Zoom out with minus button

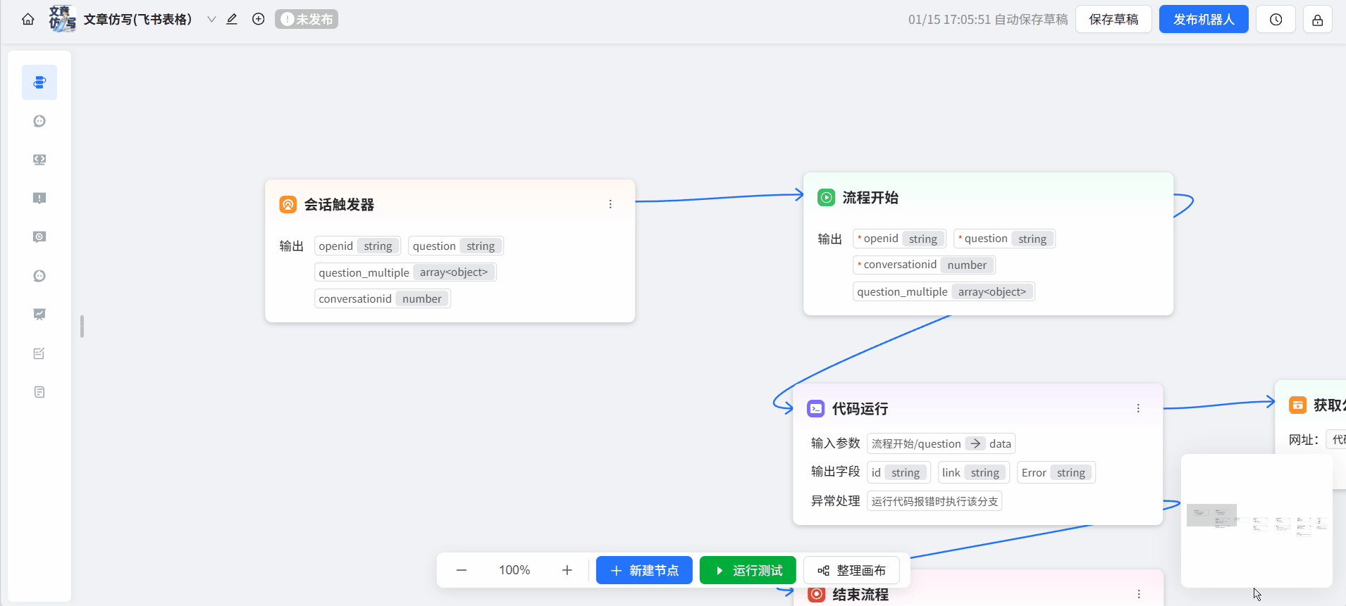coord(462,570)
